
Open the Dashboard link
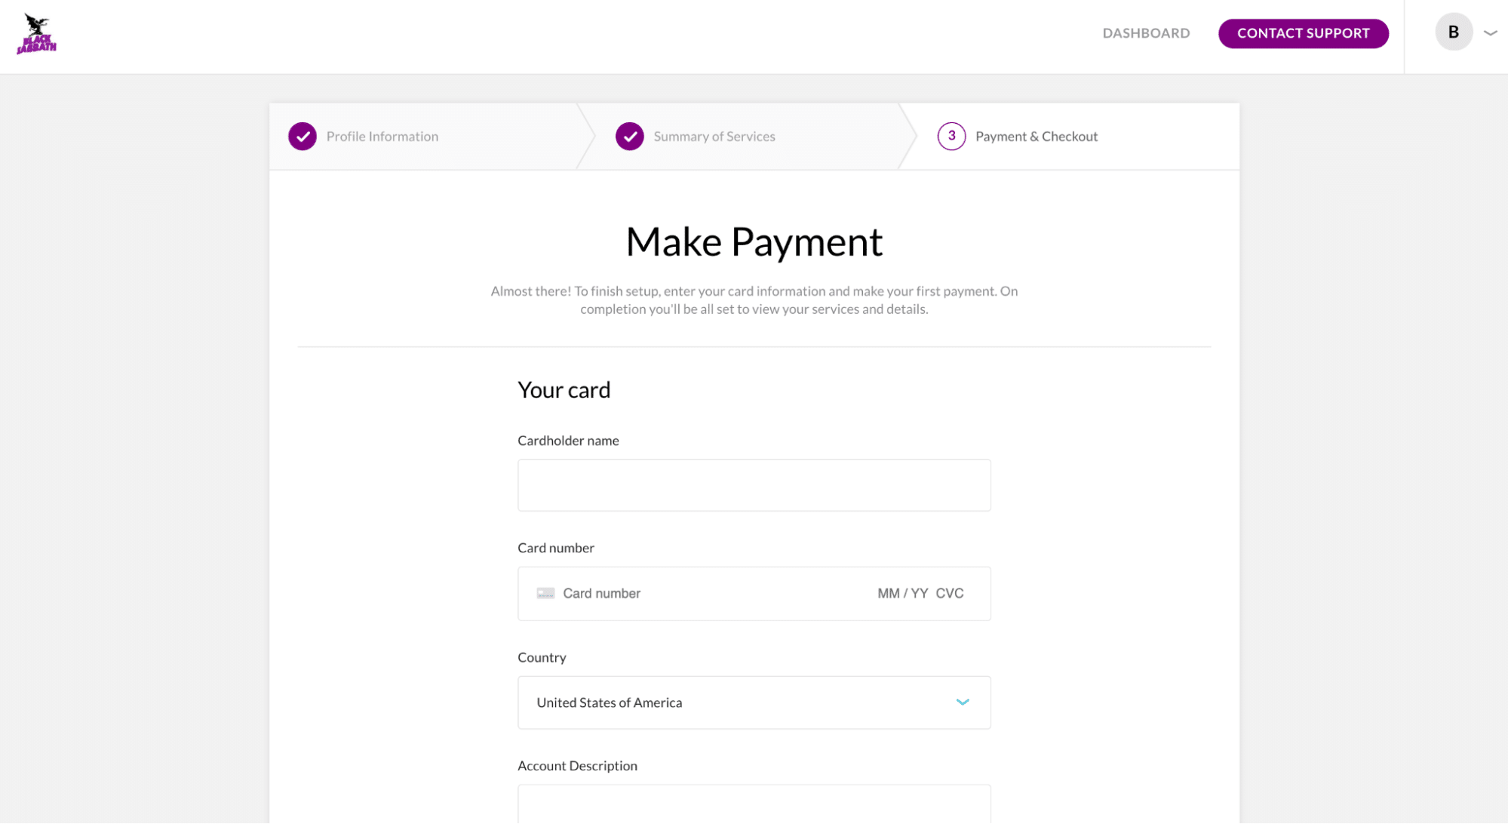click(1145, 33)
